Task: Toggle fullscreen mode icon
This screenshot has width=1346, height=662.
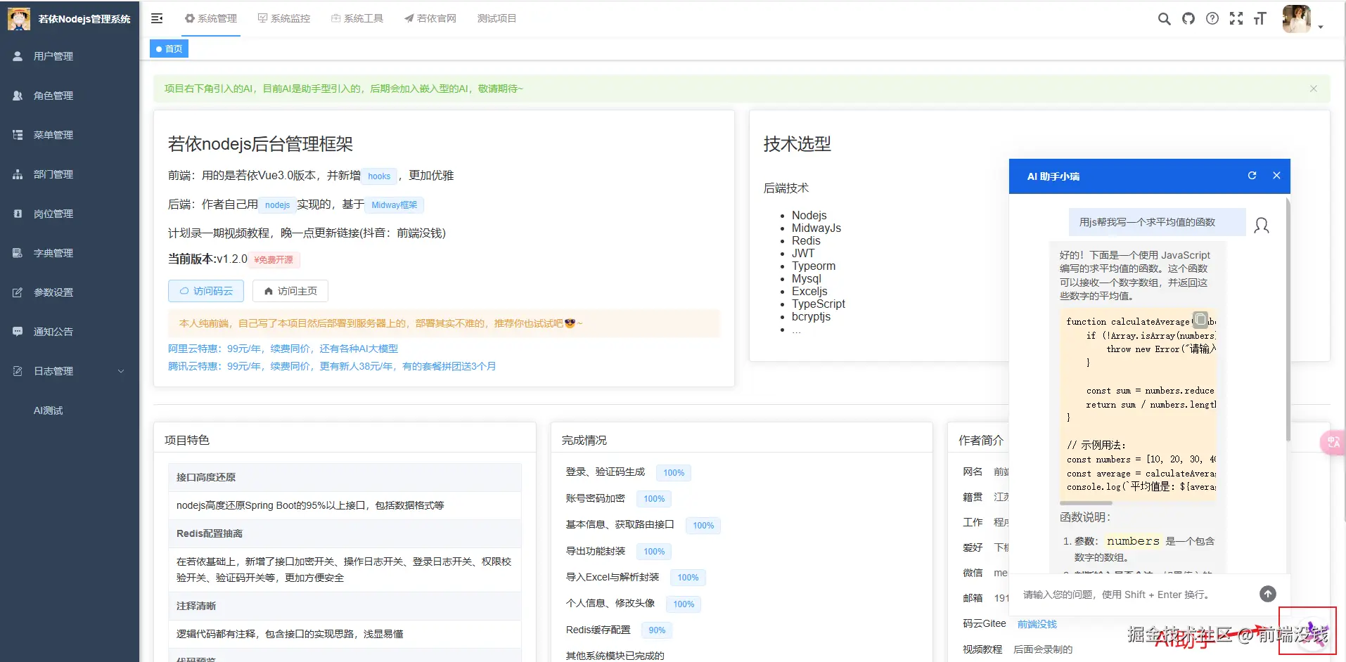Action: pos(1236,19)
